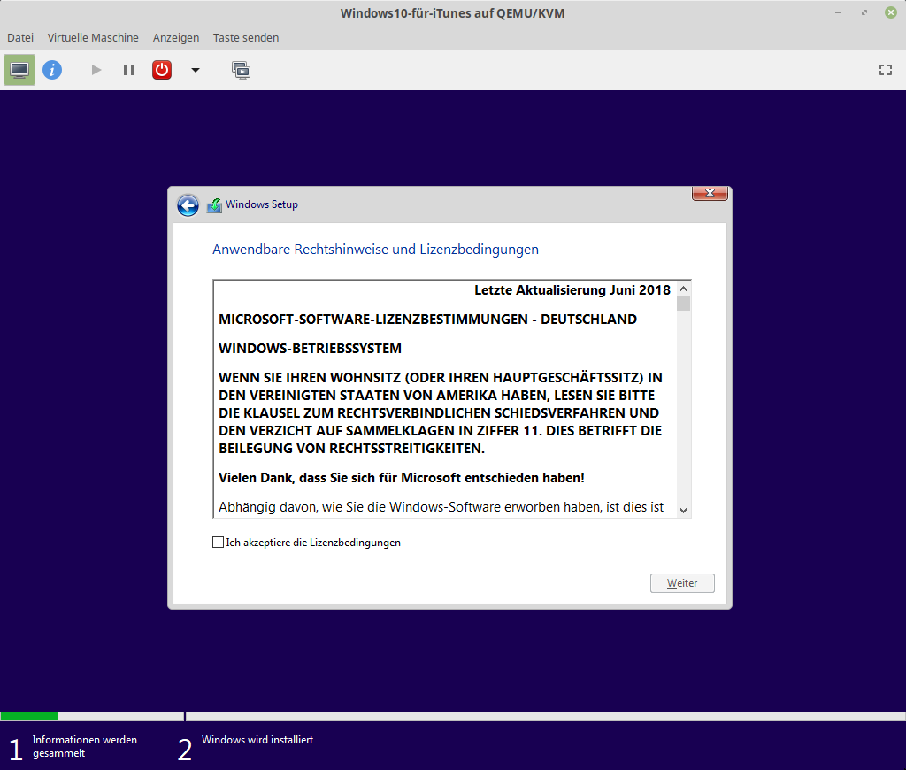Click the red power off icon
906x770 pixels.
point(162,70)
